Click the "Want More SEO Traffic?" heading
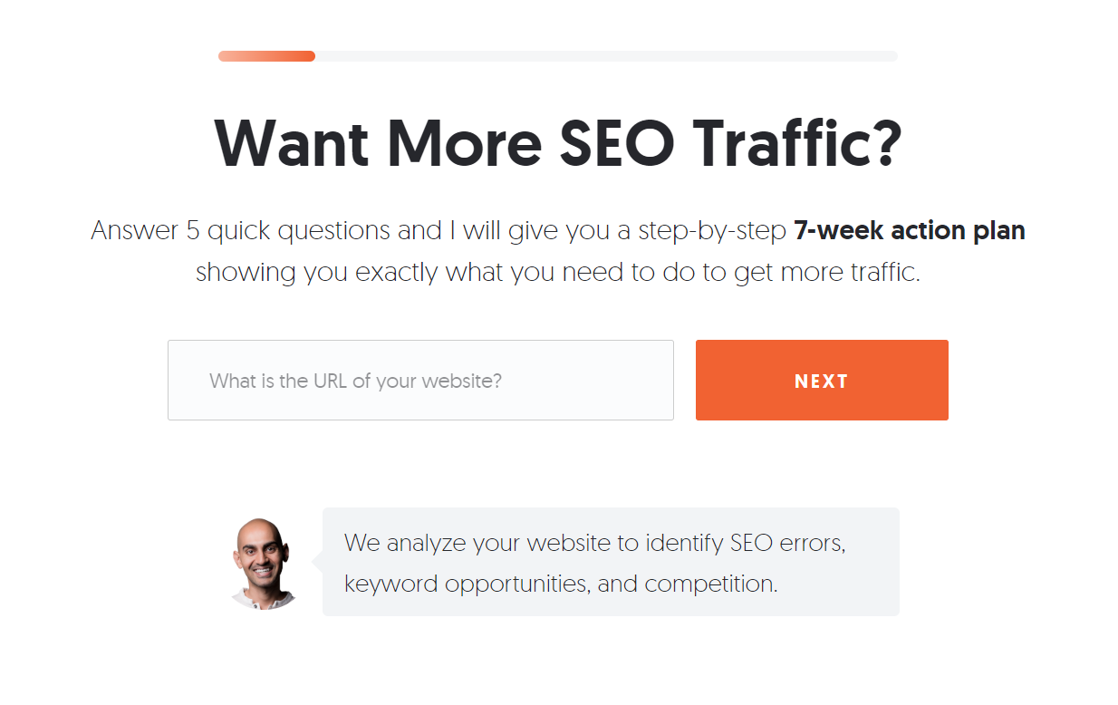The image size is (1118, 705). click(558, 143)
